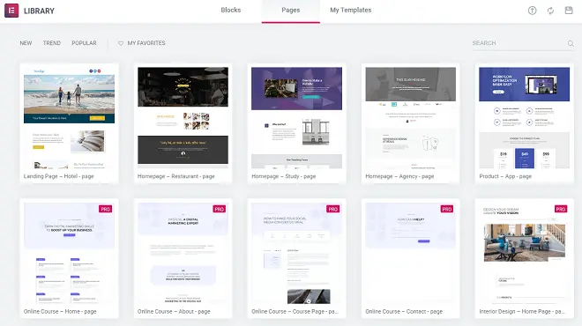Filter templates by New

tap(26, 43)
